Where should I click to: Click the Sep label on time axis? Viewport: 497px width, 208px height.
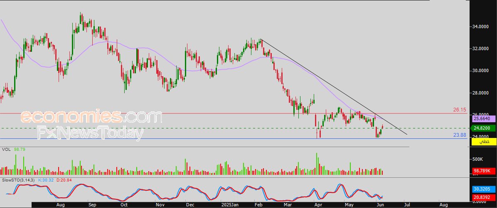pos(92,205)
